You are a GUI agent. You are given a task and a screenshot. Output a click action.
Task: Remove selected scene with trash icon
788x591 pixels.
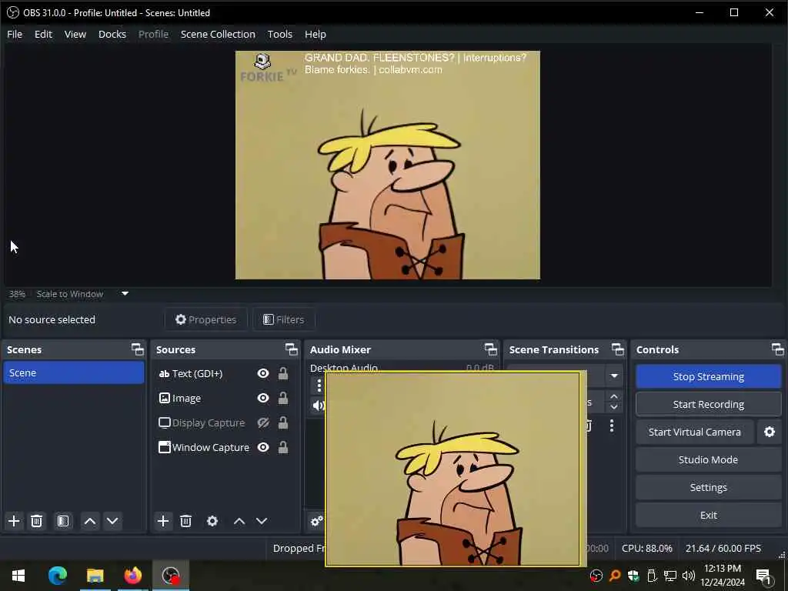click(36, 521)
